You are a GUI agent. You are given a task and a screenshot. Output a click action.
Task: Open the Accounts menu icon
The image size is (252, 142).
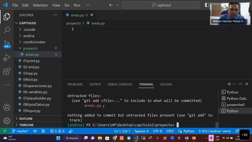coord(7,107)
